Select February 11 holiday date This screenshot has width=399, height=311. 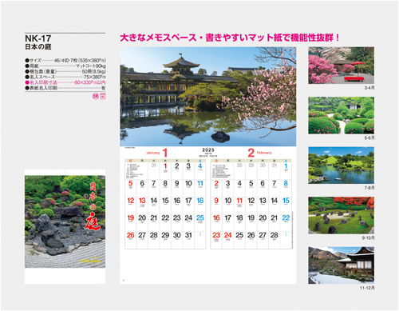point(239,201)
